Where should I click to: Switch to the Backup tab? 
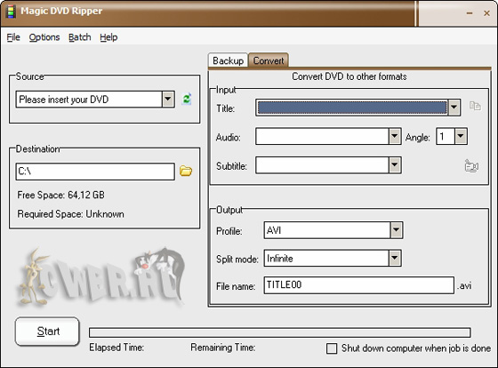228,60
